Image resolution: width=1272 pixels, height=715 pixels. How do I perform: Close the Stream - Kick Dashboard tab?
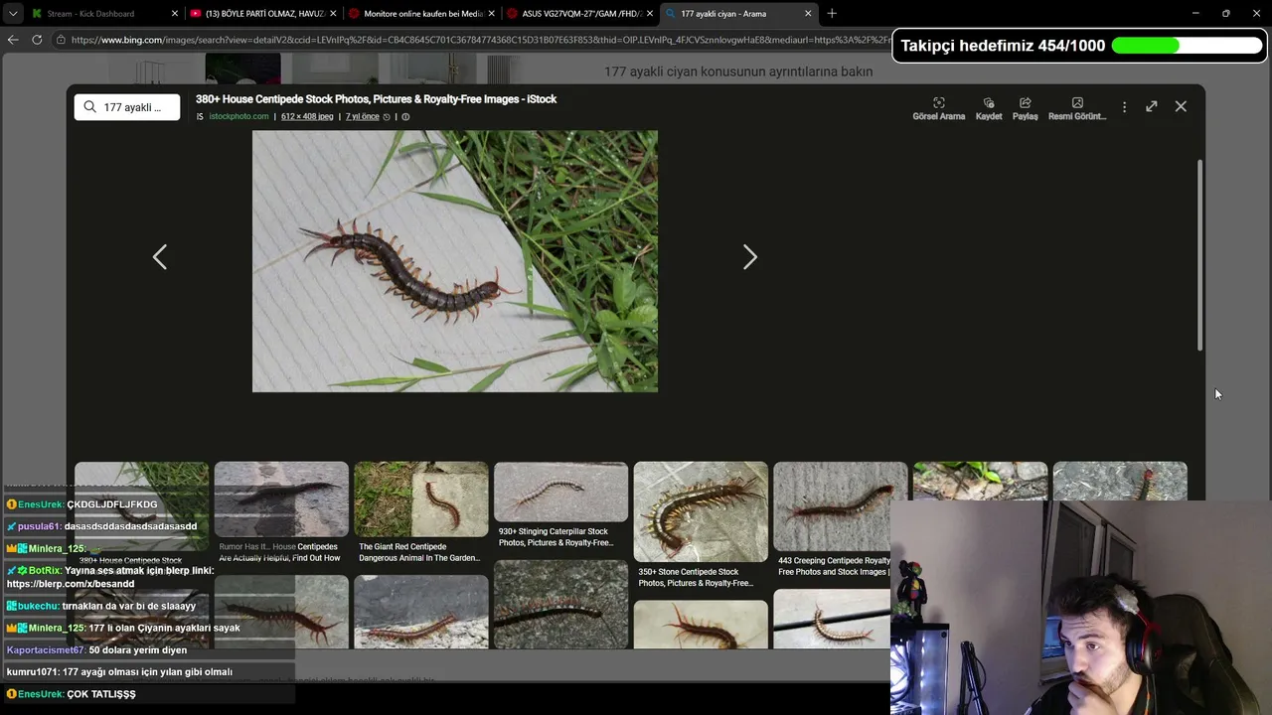click(x=175, y=14)
